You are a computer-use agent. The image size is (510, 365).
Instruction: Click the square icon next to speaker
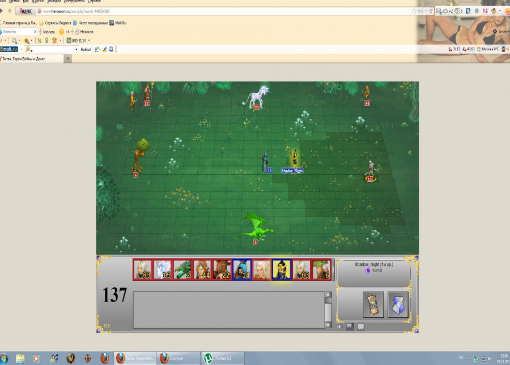tap(350, 327)
